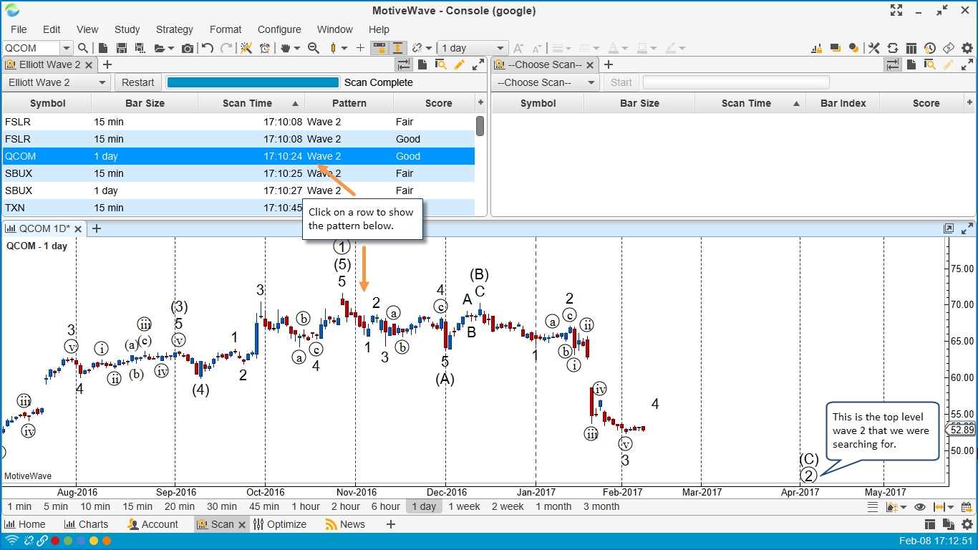
Task: Click the symbol search magnifier icon
Action: pos(83,48)
